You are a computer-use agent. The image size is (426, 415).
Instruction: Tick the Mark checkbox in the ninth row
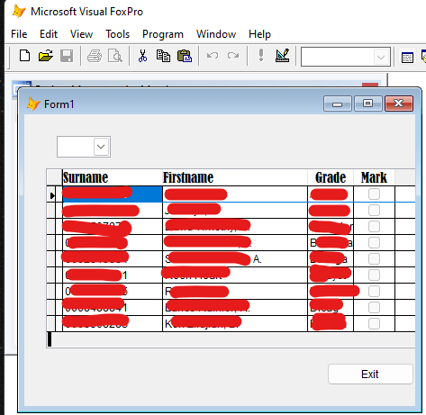click(x=374, y=323)
